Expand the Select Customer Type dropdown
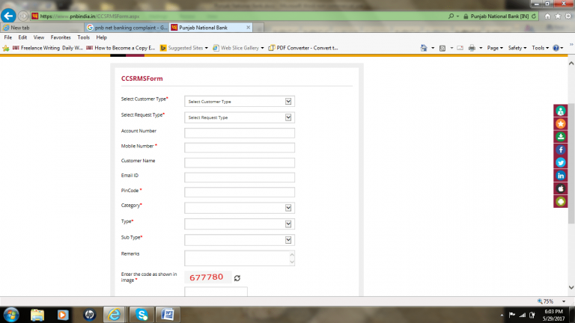Image resolution: width=575 pixels, height=323 pixels. [240, 102]
